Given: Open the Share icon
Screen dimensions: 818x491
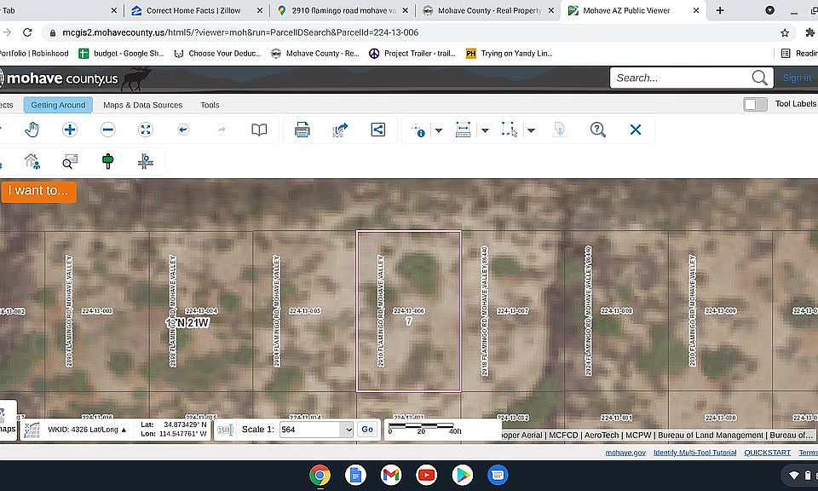Looking at the screenshot, I should point(377,130).
